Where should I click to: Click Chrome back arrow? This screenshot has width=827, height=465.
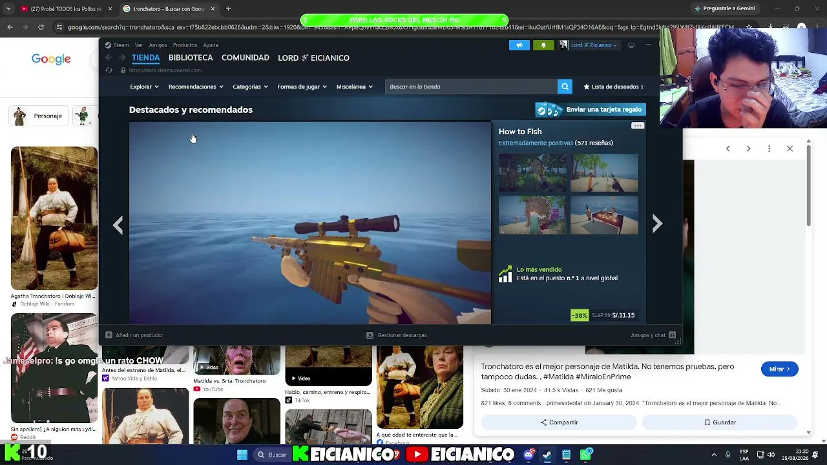10,27
